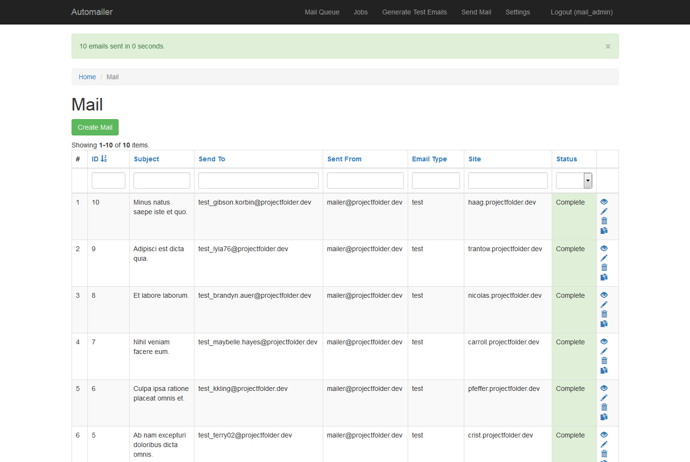Focus the Site filter field
Screen dimensions: 690x462
(508, 181)
